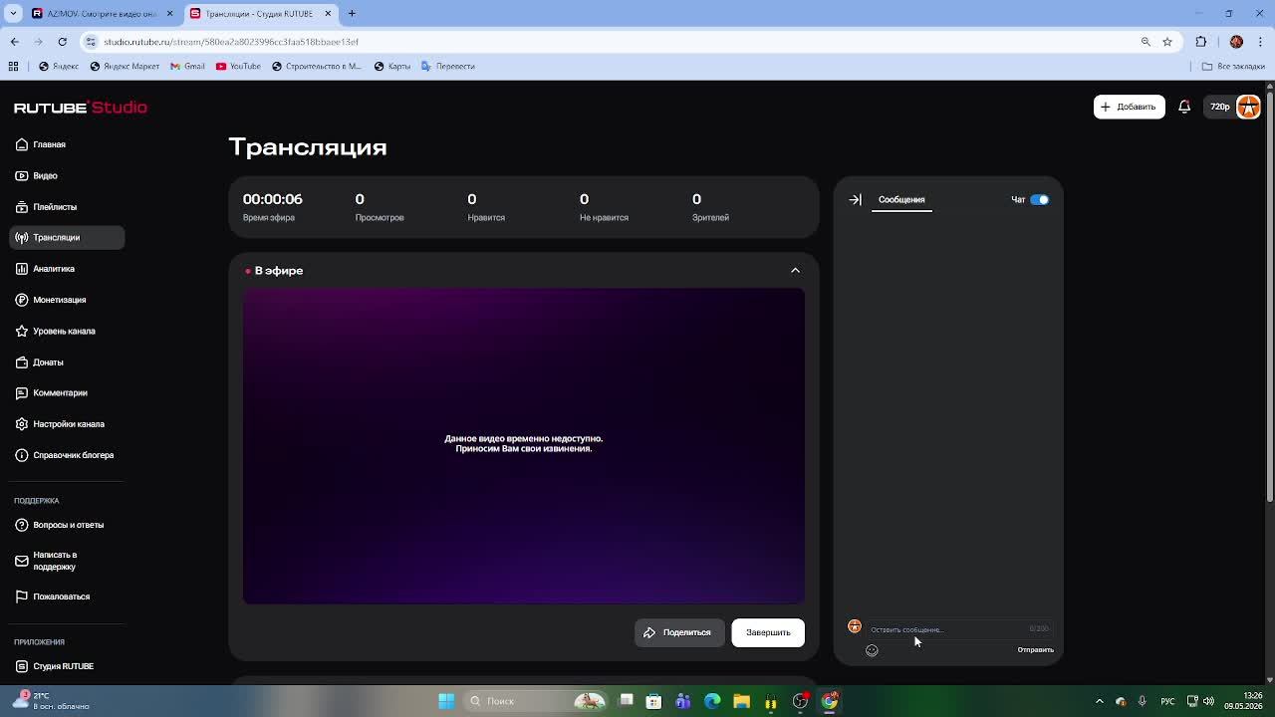Screen dimensions: 1275x717
Task: Open Windows Start menu
Action: point(446,701)
